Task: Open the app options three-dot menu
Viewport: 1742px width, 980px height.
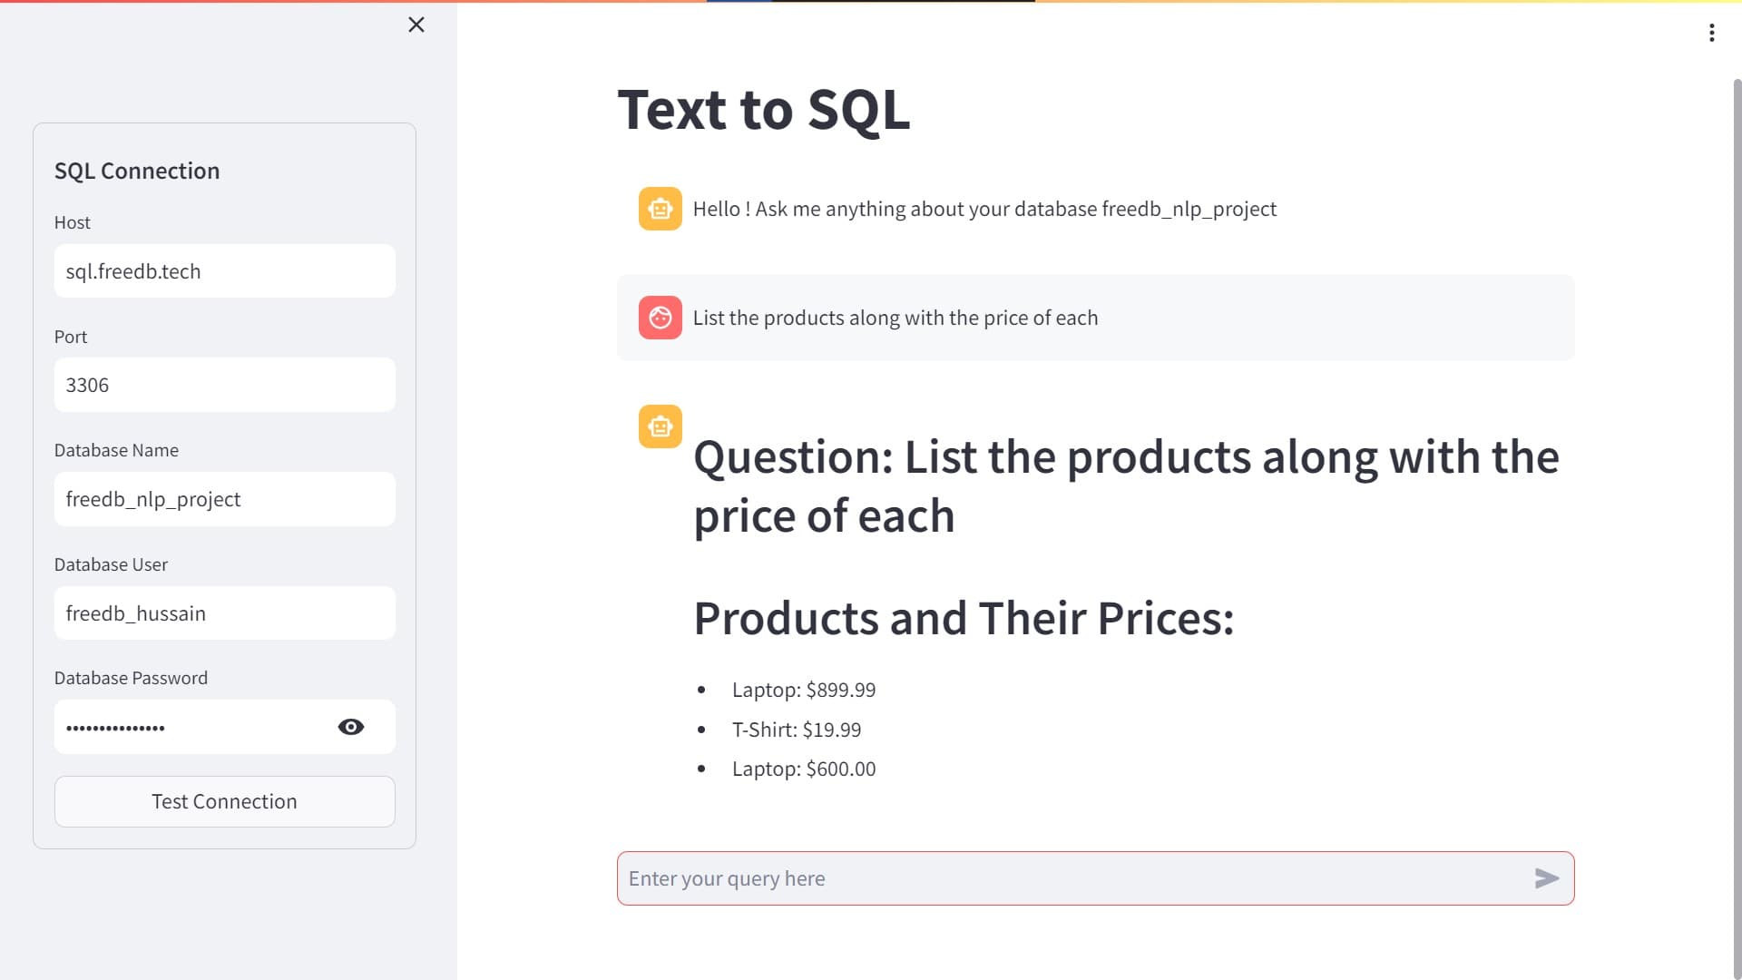Action: 1713,33
